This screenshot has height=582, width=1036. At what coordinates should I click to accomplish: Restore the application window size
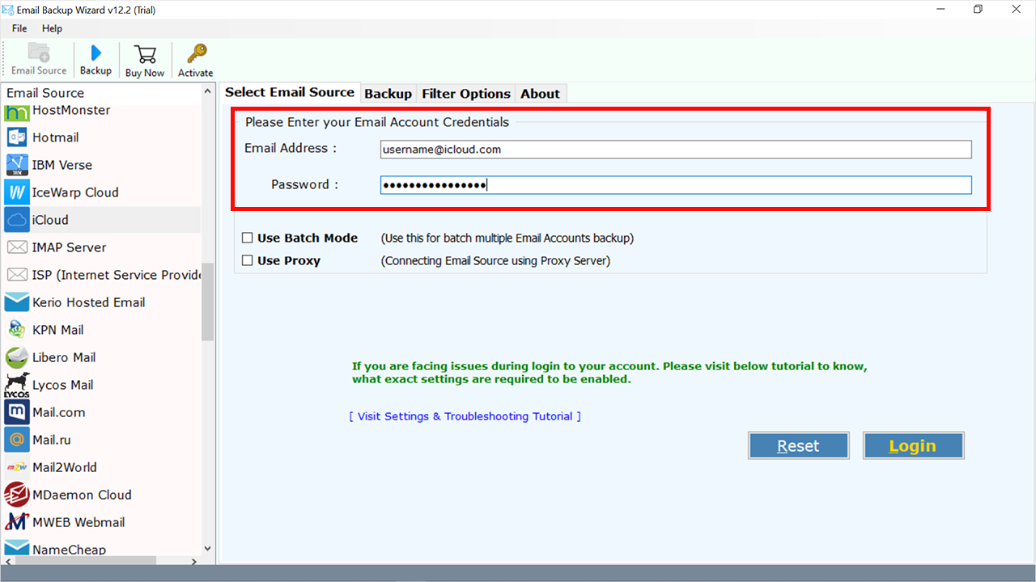[x=978, y=10]
